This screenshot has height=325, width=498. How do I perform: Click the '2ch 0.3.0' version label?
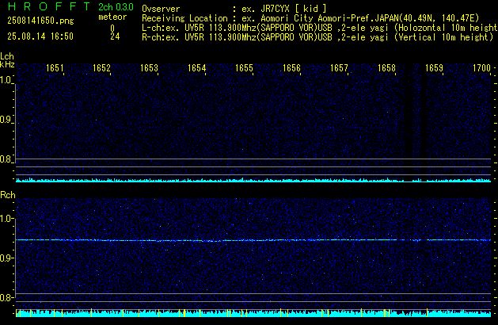click(x=116, y=7)
